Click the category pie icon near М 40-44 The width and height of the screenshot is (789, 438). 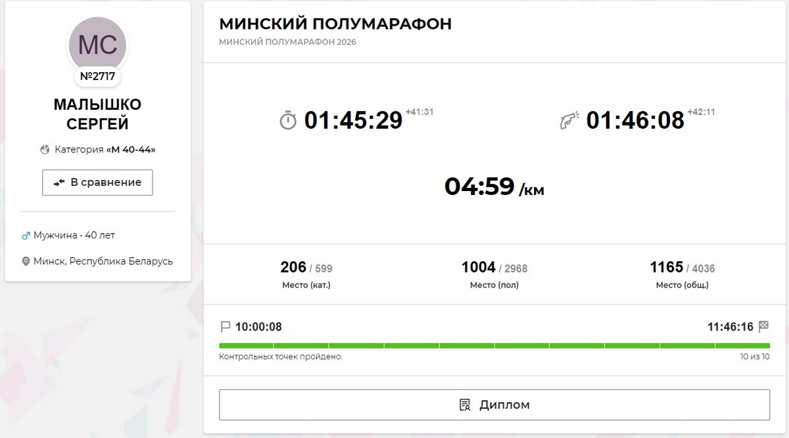click(x=45, y=150)
